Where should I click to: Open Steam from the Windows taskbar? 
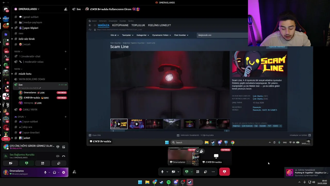click(x=161, y=182)
